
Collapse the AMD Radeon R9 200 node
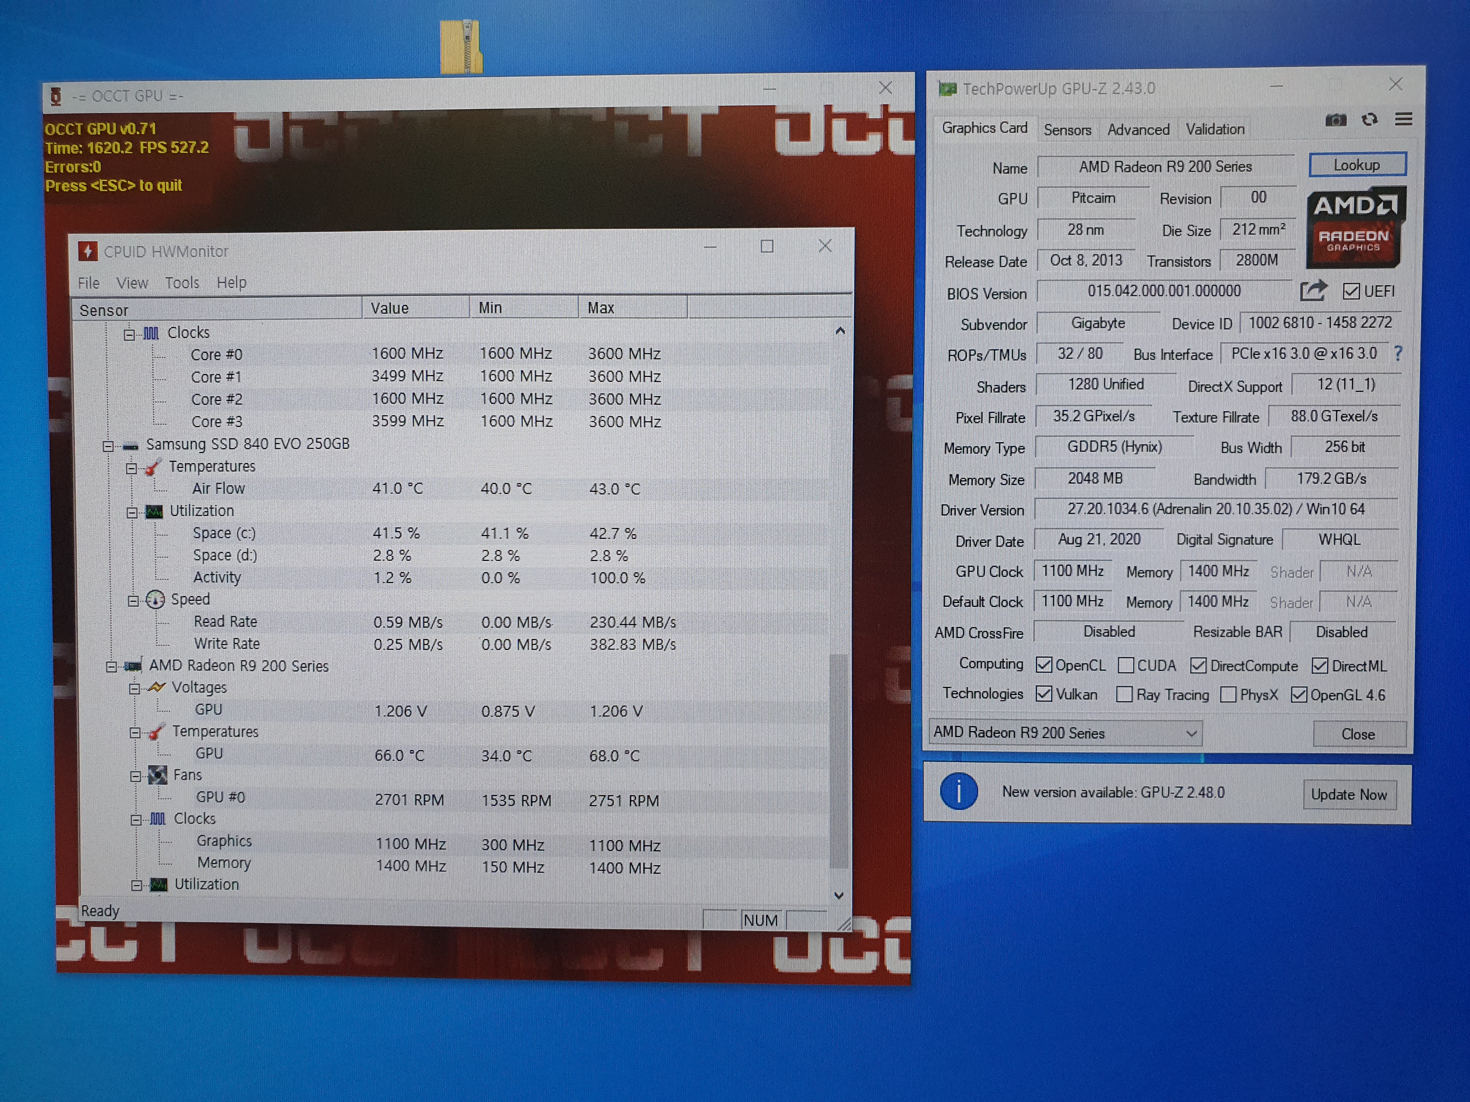111,666
